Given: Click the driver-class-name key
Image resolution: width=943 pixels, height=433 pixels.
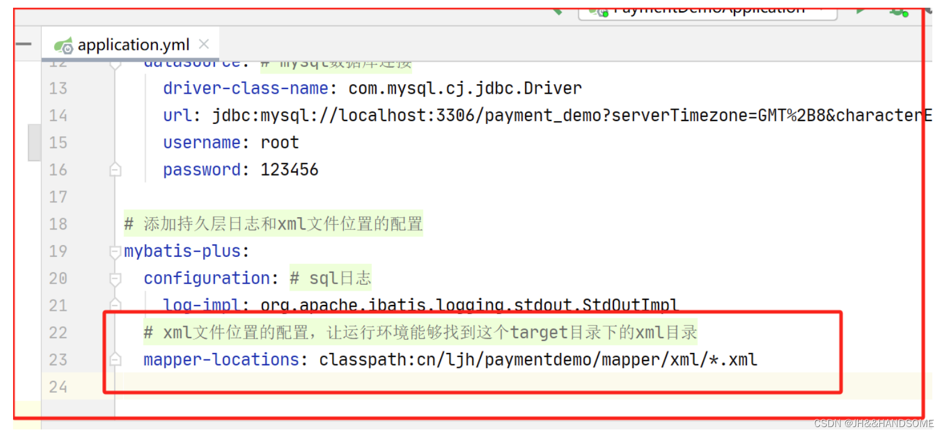Looking at the screenshot, I should click(x=245, y=88).
